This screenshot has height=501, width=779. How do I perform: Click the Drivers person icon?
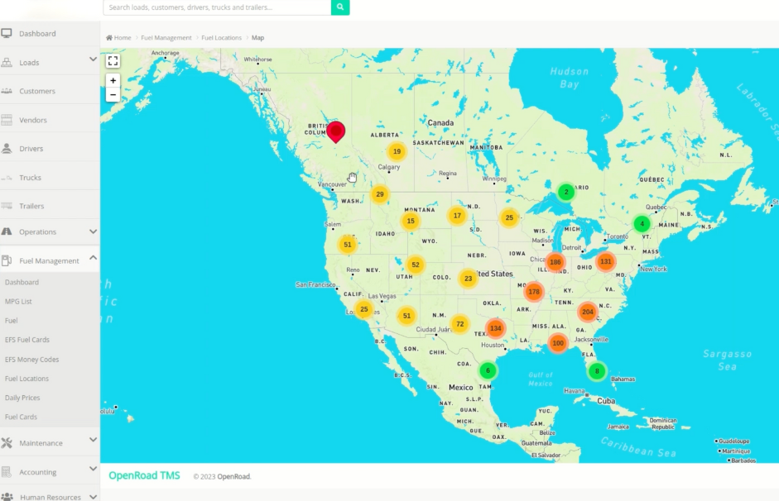tap(7, 148)
